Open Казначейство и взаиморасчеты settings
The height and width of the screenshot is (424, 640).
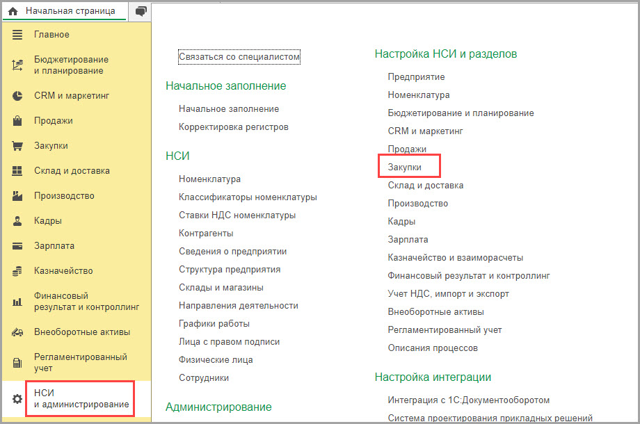(456, 258)
